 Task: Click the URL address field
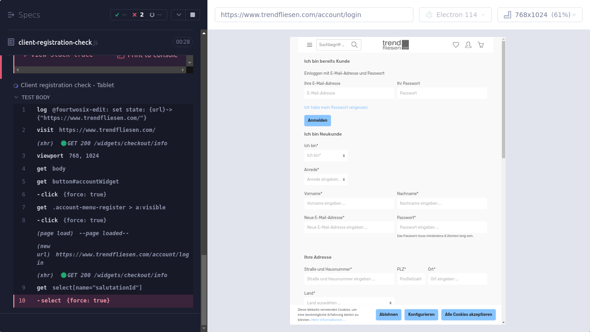click(314, 15)
